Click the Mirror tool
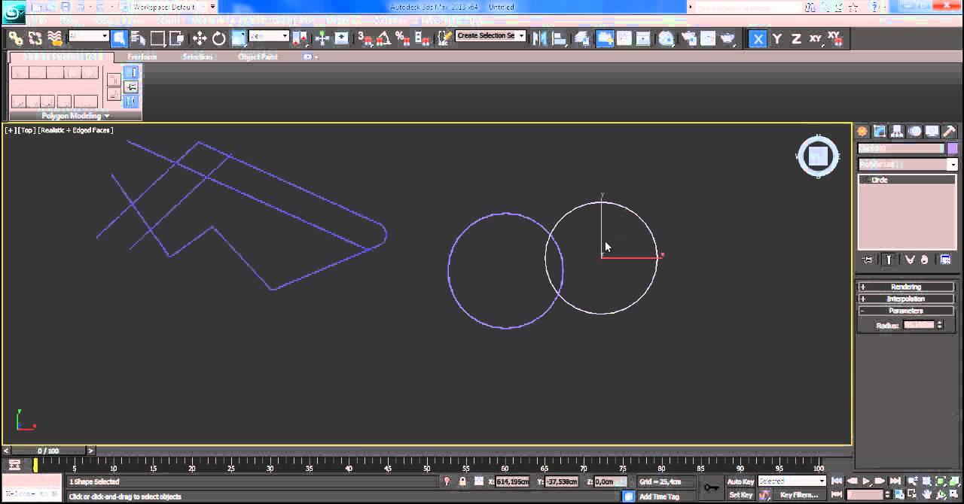 (x=540, y=38)
